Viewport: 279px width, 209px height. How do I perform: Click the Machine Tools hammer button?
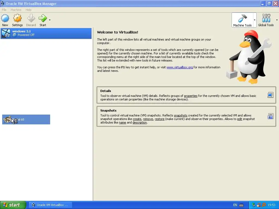(x=242, y=20)
